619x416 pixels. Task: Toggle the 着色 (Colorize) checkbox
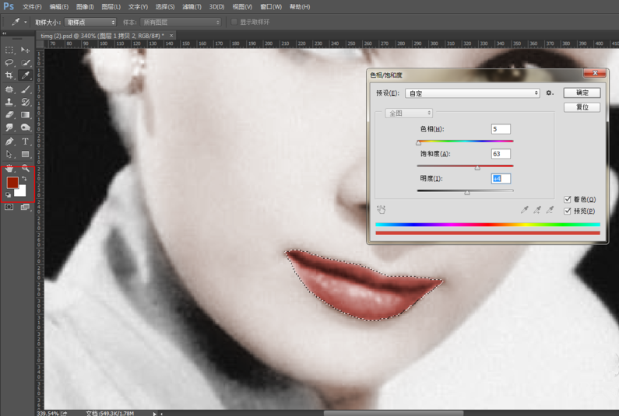(568, 200)
